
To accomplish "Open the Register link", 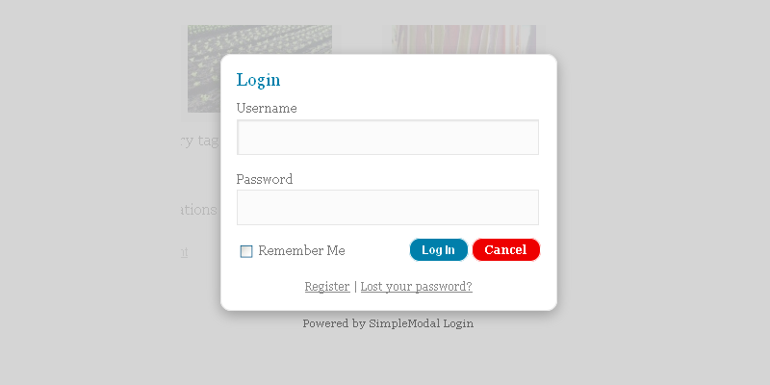I will coord(327,287).
